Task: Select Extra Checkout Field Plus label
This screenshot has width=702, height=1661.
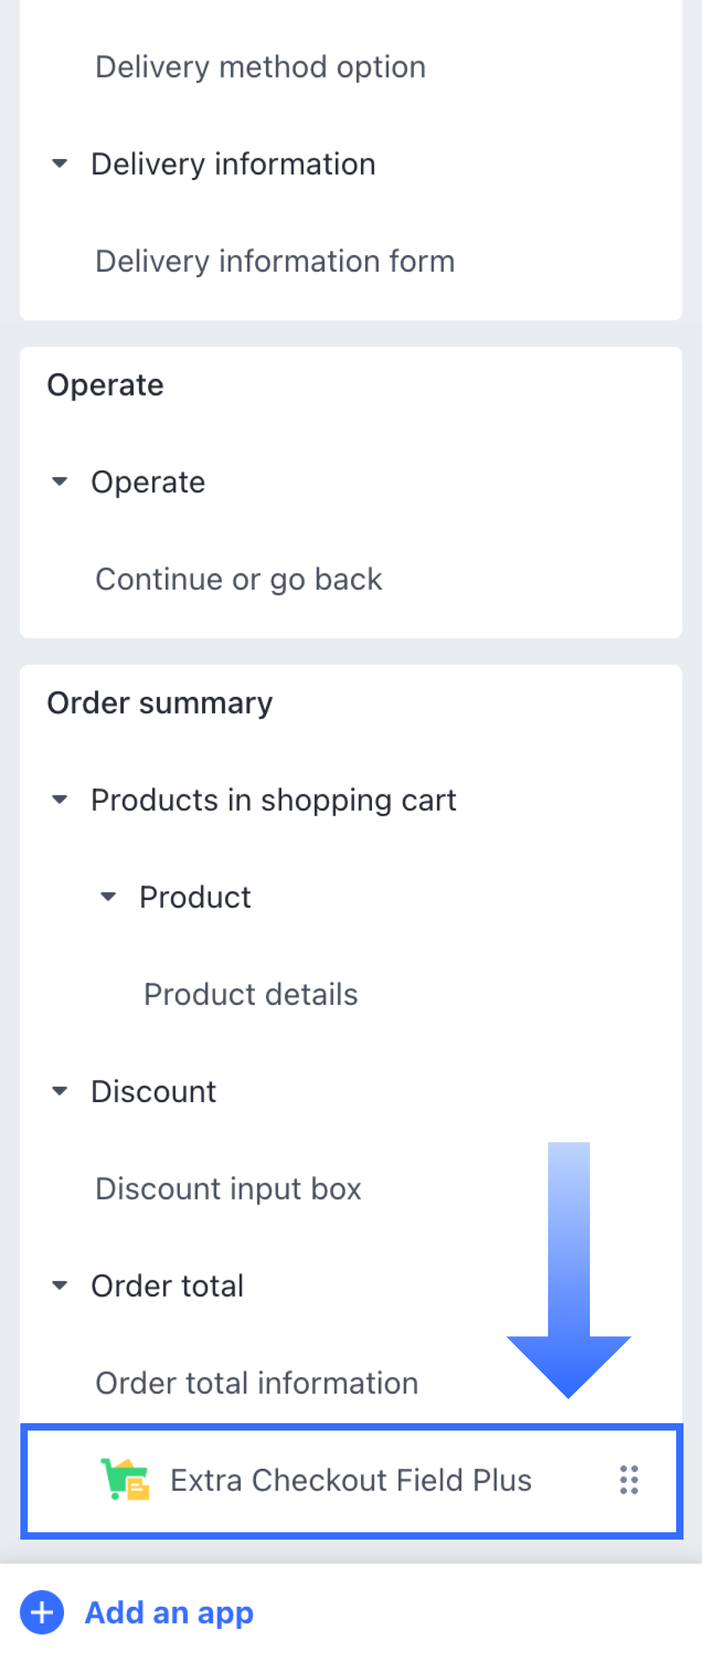Action: 352,1480
